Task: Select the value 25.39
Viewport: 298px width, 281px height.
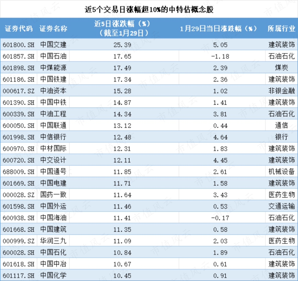Action: pos(122,45)
